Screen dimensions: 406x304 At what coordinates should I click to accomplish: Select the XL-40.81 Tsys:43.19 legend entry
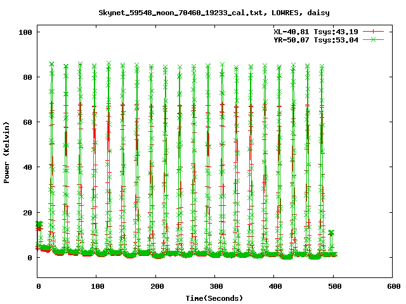pyautogui.click(x=316, y=32)
